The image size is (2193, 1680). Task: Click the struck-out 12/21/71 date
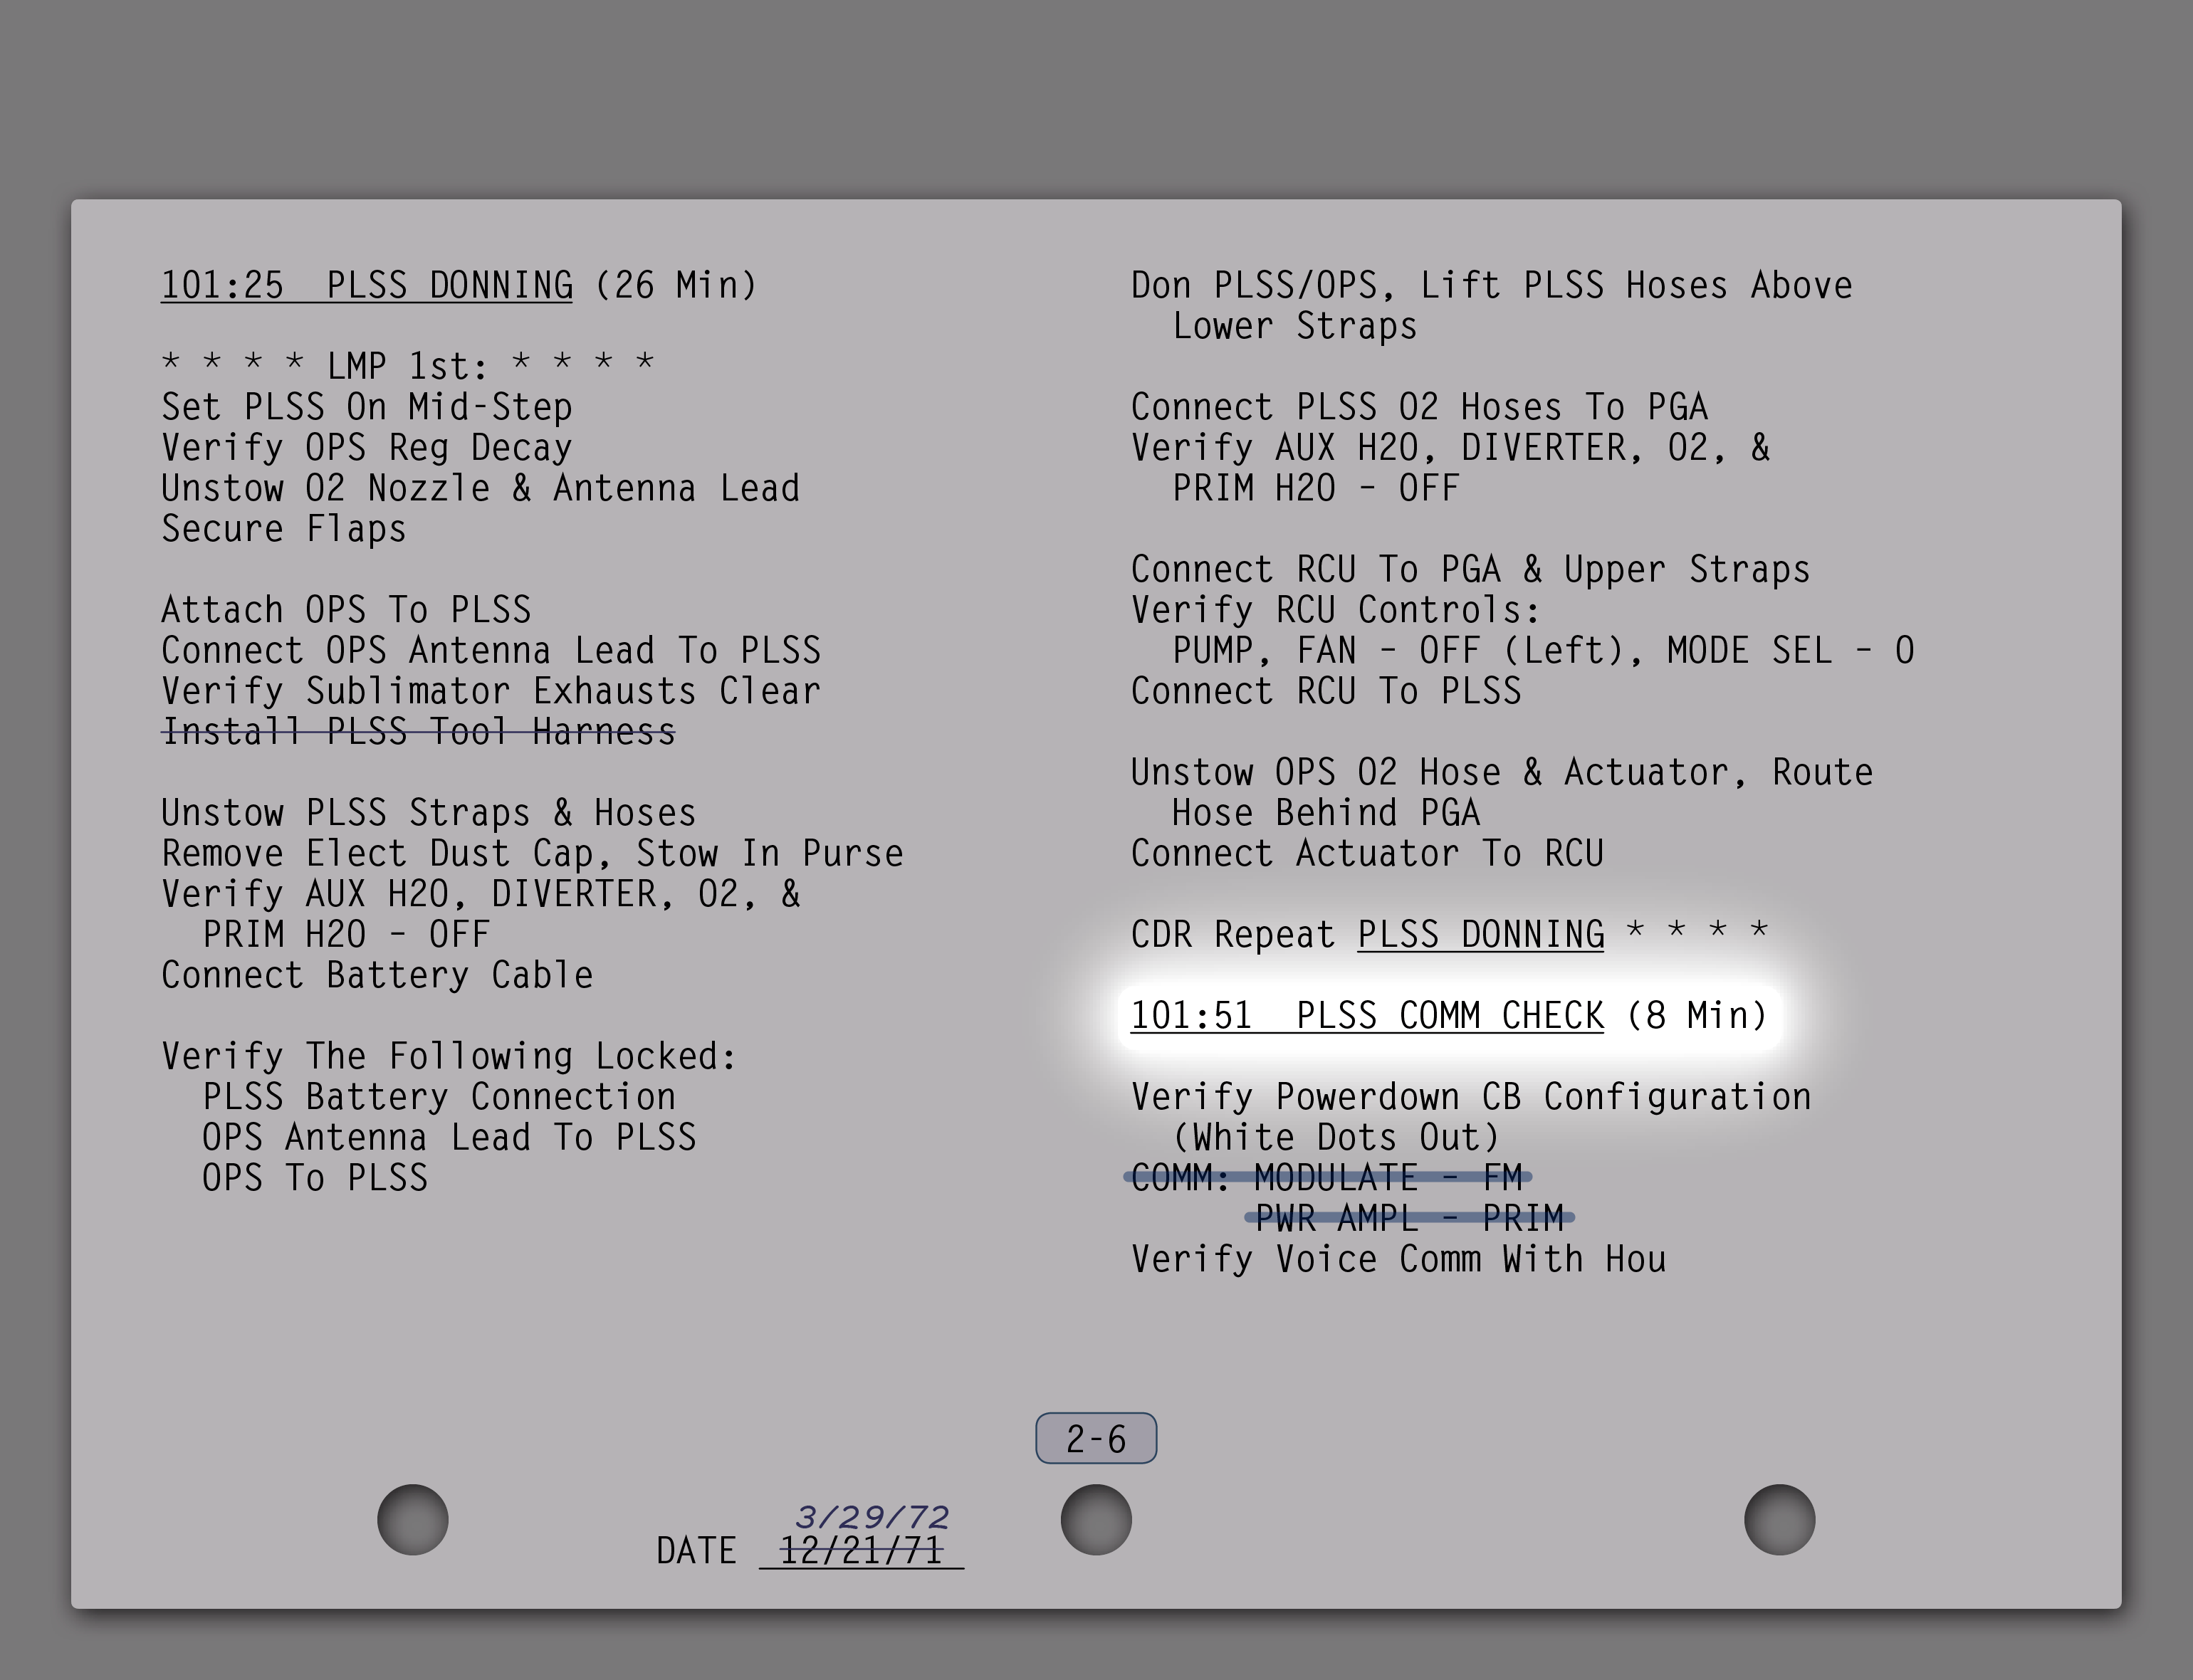pos(861,1551)
